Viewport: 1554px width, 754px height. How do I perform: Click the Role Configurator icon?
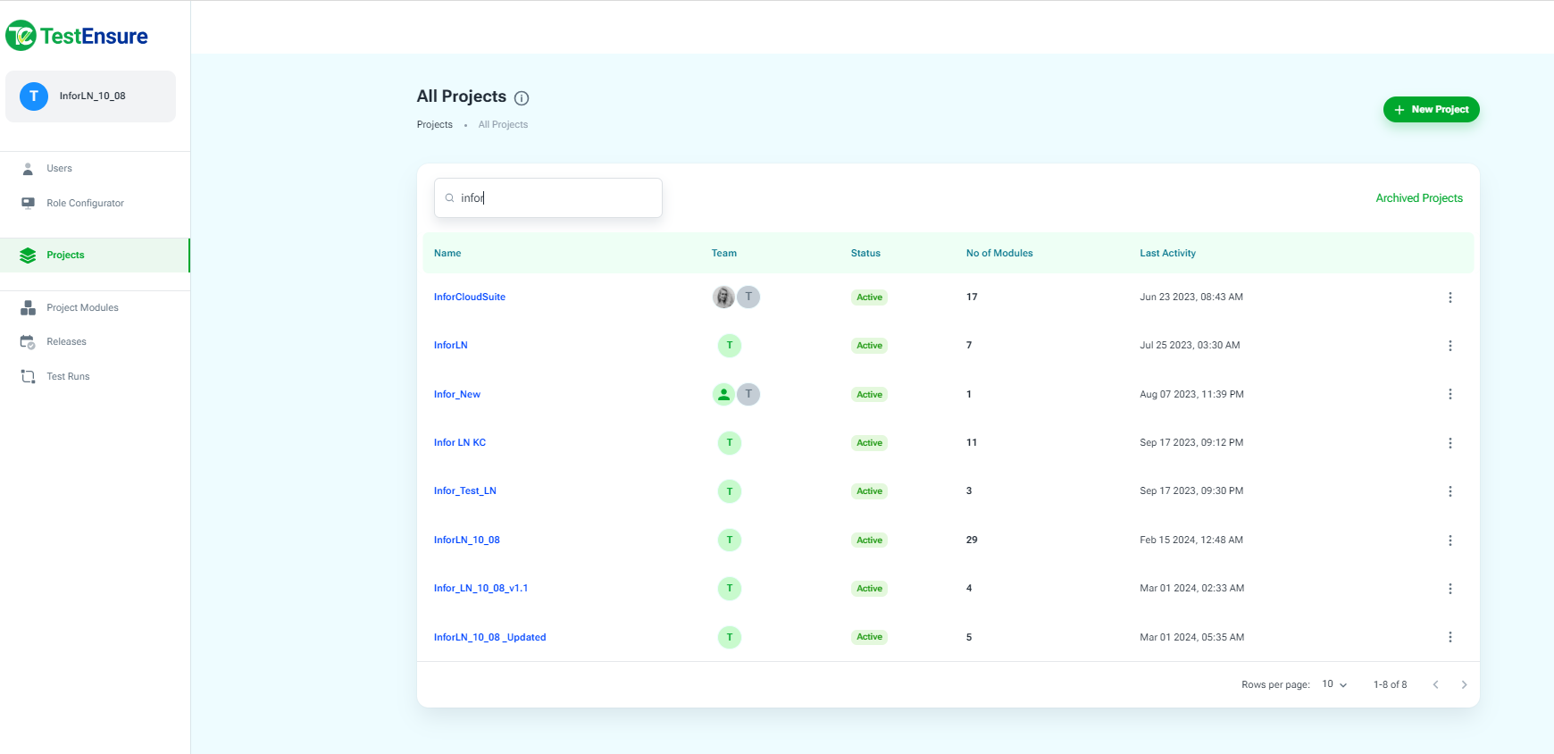(x=28, y=203)
